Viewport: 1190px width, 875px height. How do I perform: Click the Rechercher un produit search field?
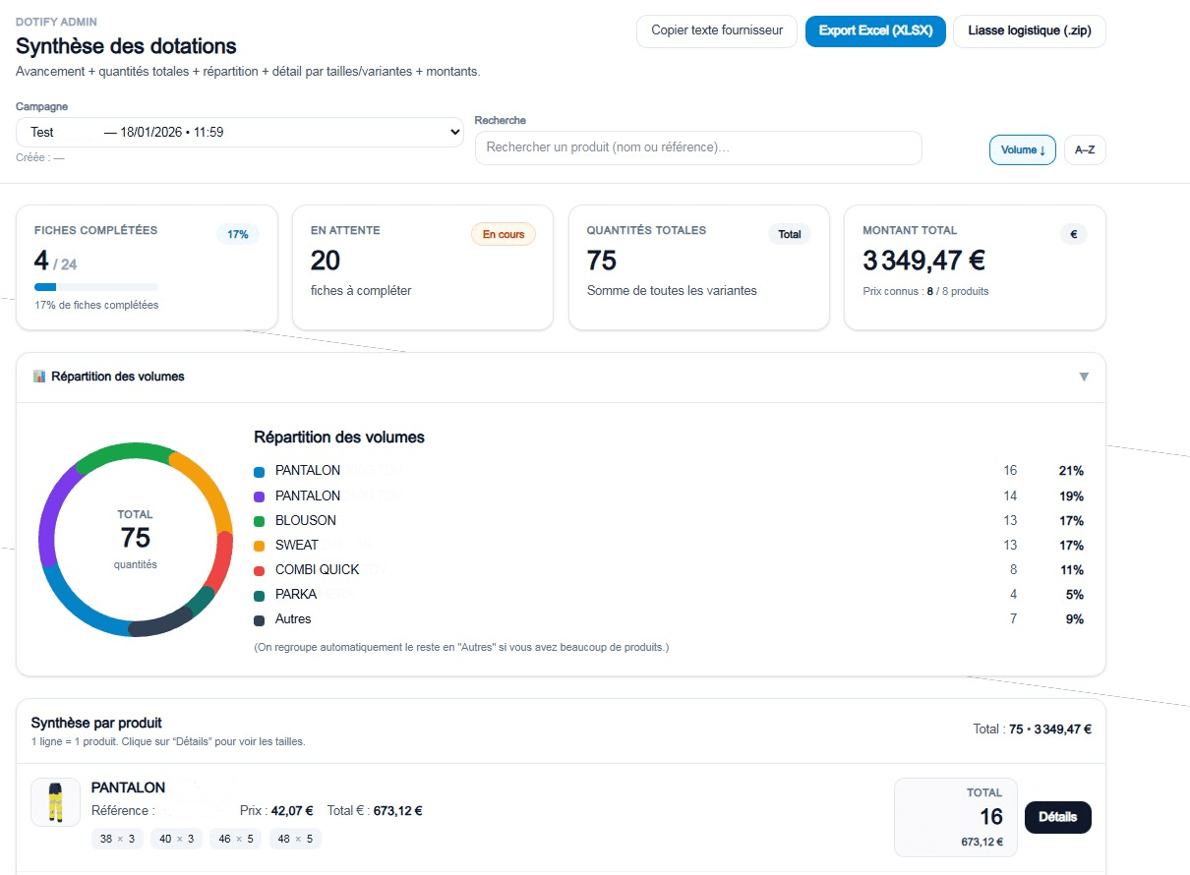click(x=698, y=147)
